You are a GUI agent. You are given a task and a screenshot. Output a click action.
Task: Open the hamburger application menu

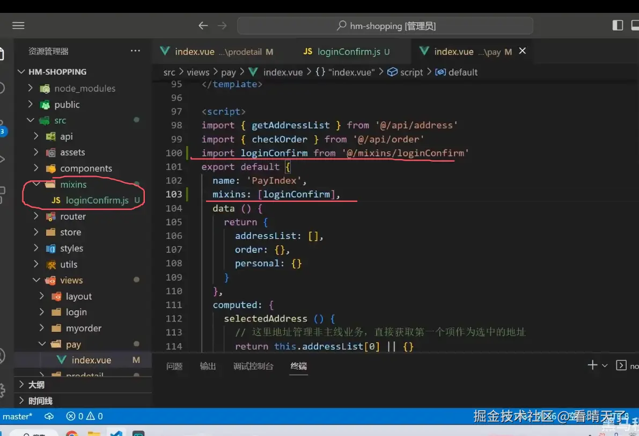(18, 26)
